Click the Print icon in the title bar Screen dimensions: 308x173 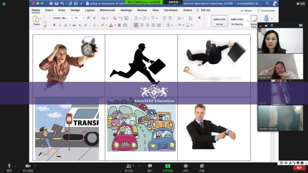click(x=75, y=4)
